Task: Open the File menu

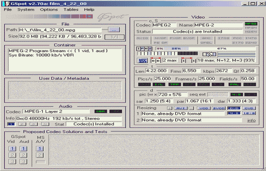Action: [x=8, y=9]
